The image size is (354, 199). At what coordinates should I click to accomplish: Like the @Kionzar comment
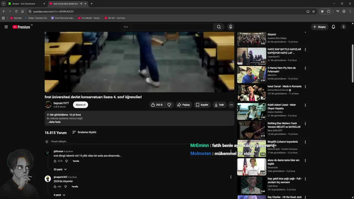coord(55,161)
